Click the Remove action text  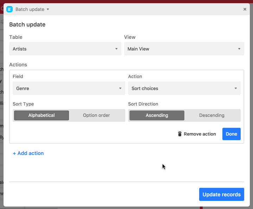tap(200, 134)
